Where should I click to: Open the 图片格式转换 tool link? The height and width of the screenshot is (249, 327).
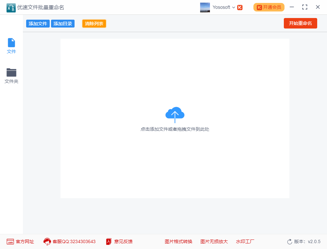pos(178,241)
